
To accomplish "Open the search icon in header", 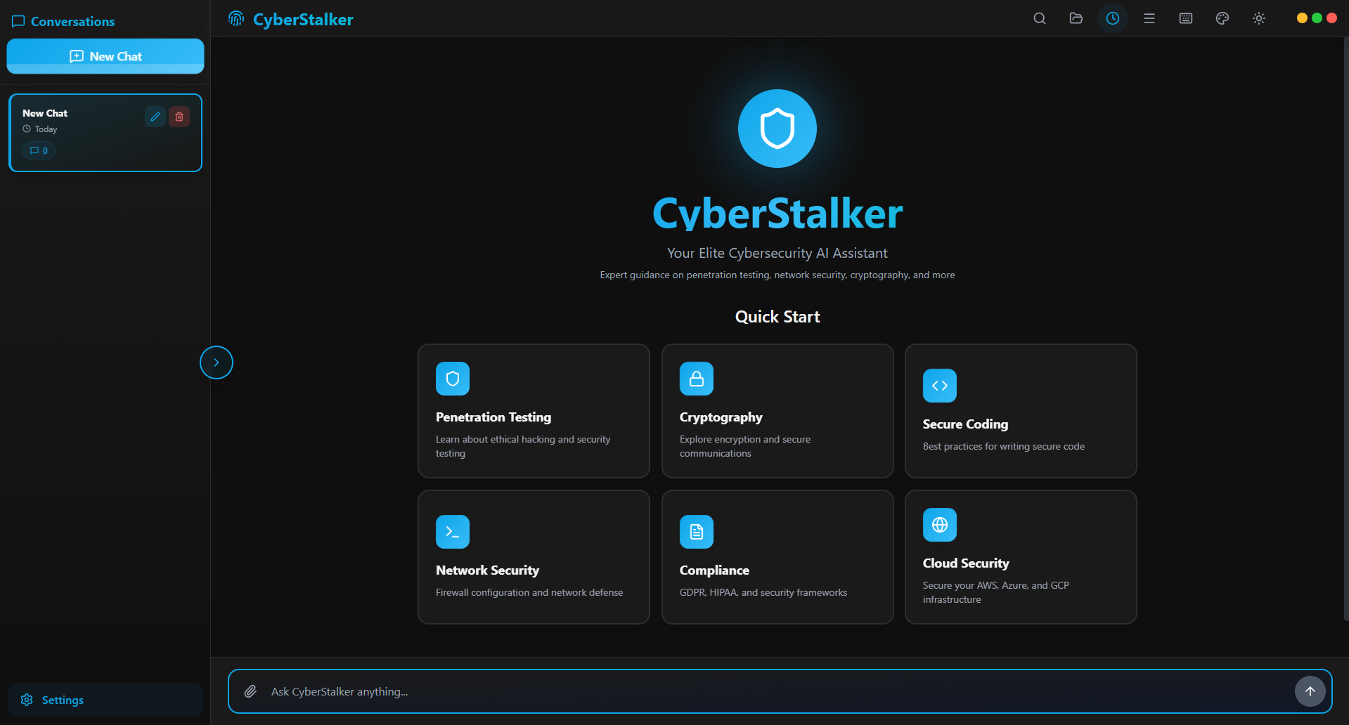I will tap(1039, 18).
